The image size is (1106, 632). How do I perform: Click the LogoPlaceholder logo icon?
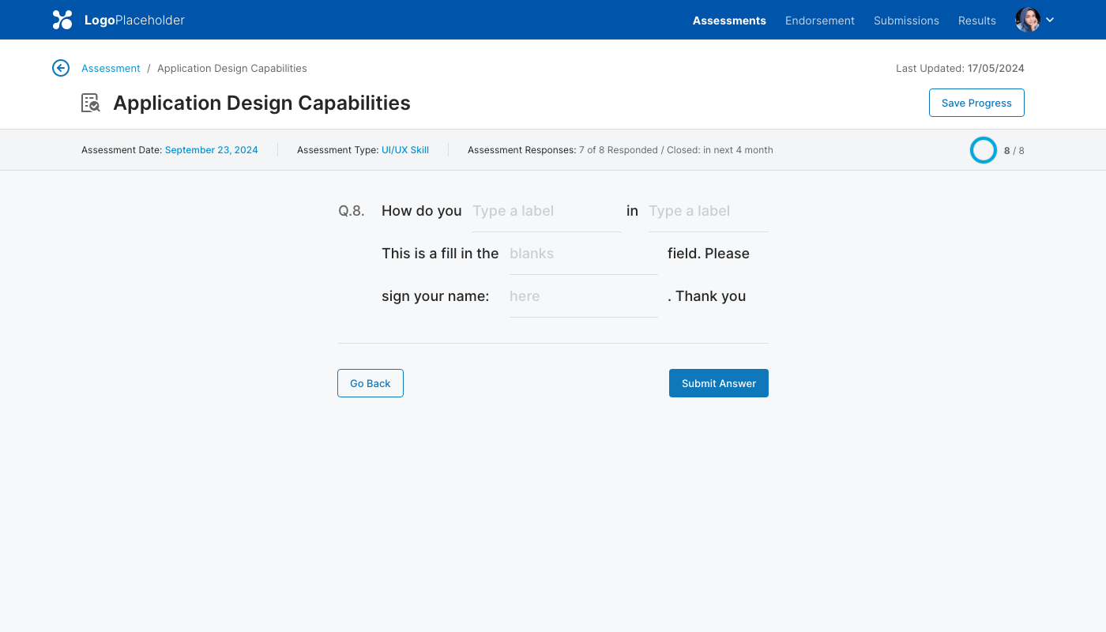coord(62,20)
